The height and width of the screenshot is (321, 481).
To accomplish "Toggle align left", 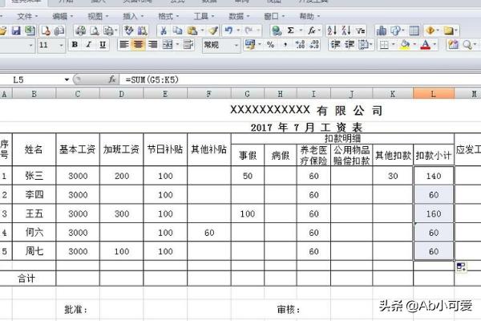I will 124,45.
